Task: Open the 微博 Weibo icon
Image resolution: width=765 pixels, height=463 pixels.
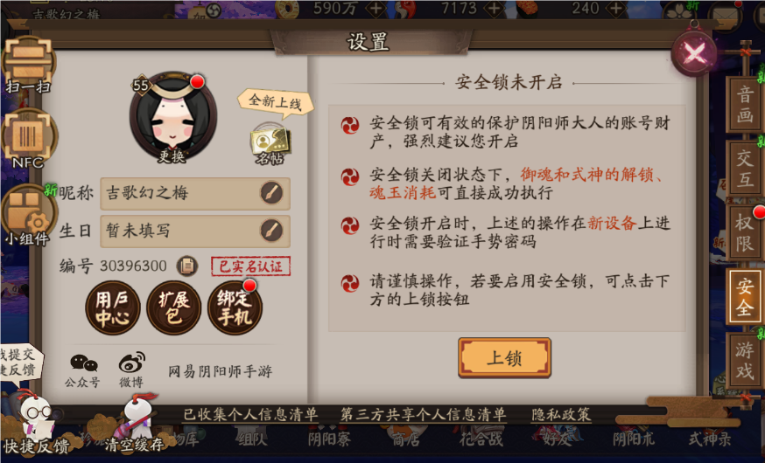Action: pos(131,370)
